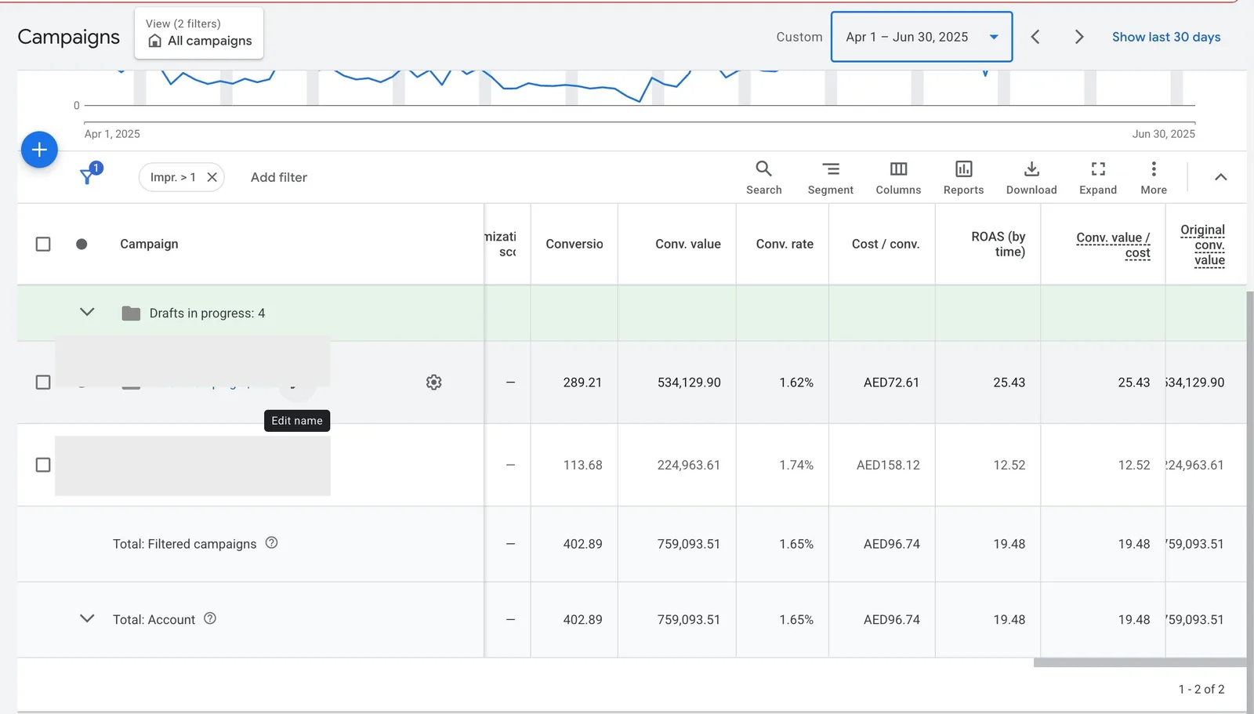Click the 289.21 conversions cell
This screenshot has height=714, width=1254.
(x=582, y=382)
